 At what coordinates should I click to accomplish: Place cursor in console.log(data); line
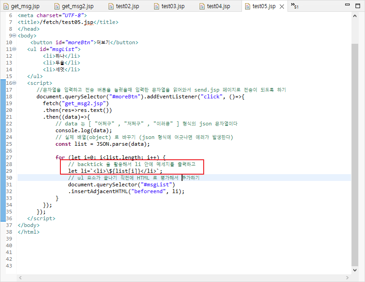(x=83, y=130)
